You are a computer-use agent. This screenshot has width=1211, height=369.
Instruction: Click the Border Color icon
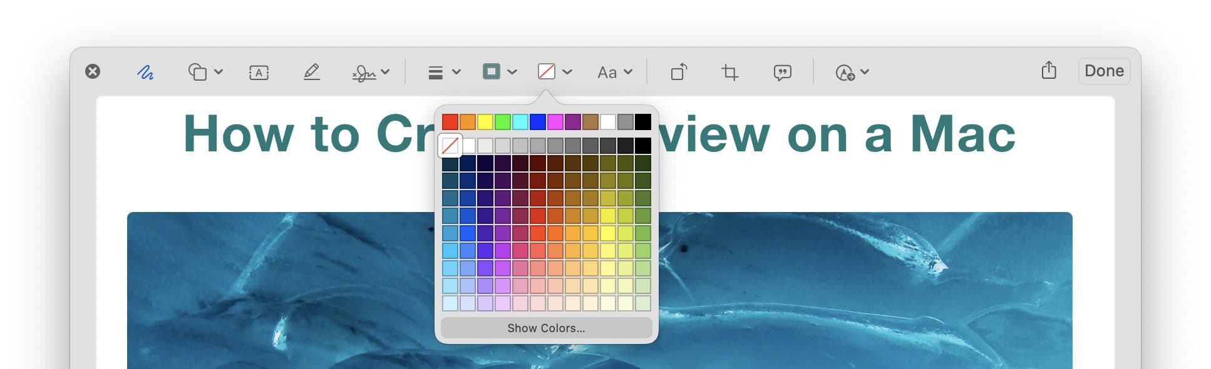492,72
